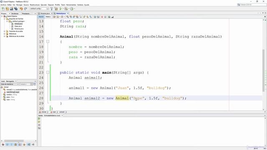Screen dimensions: 267x150
Task: Toggle Show Static Members filter in Navigator
Action: [x=11, y=145]
